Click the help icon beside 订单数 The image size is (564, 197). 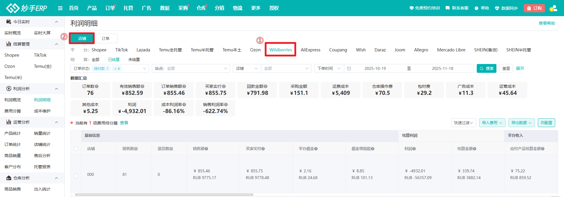click(x=97, y=87)
